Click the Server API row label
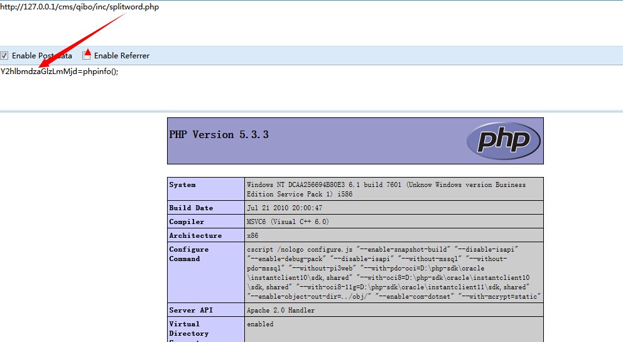 coord(191,310)
